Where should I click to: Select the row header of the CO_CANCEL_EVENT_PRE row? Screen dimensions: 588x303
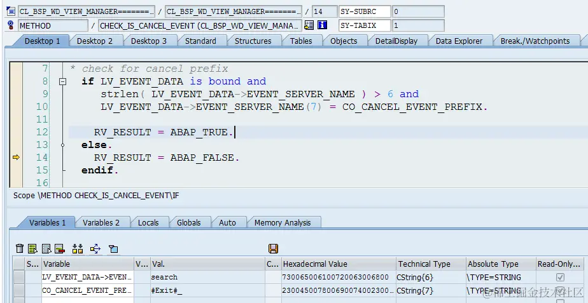click(x=19, y=290)
